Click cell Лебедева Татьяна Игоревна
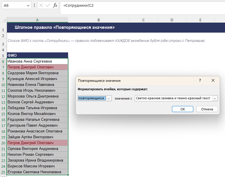This screenshot has height=177, width=225. point(37,108)
